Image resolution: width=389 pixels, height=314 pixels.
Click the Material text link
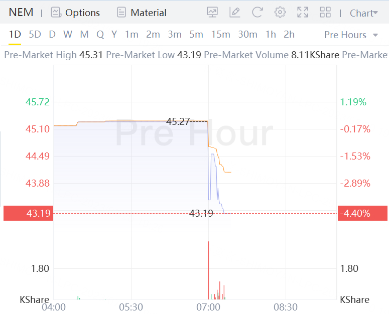tap(148, 13)
